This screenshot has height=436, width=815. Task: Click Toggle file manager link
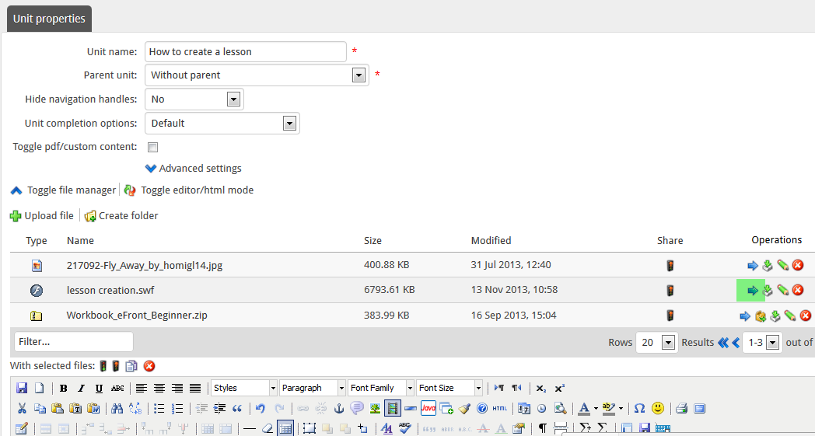[72, 190]
